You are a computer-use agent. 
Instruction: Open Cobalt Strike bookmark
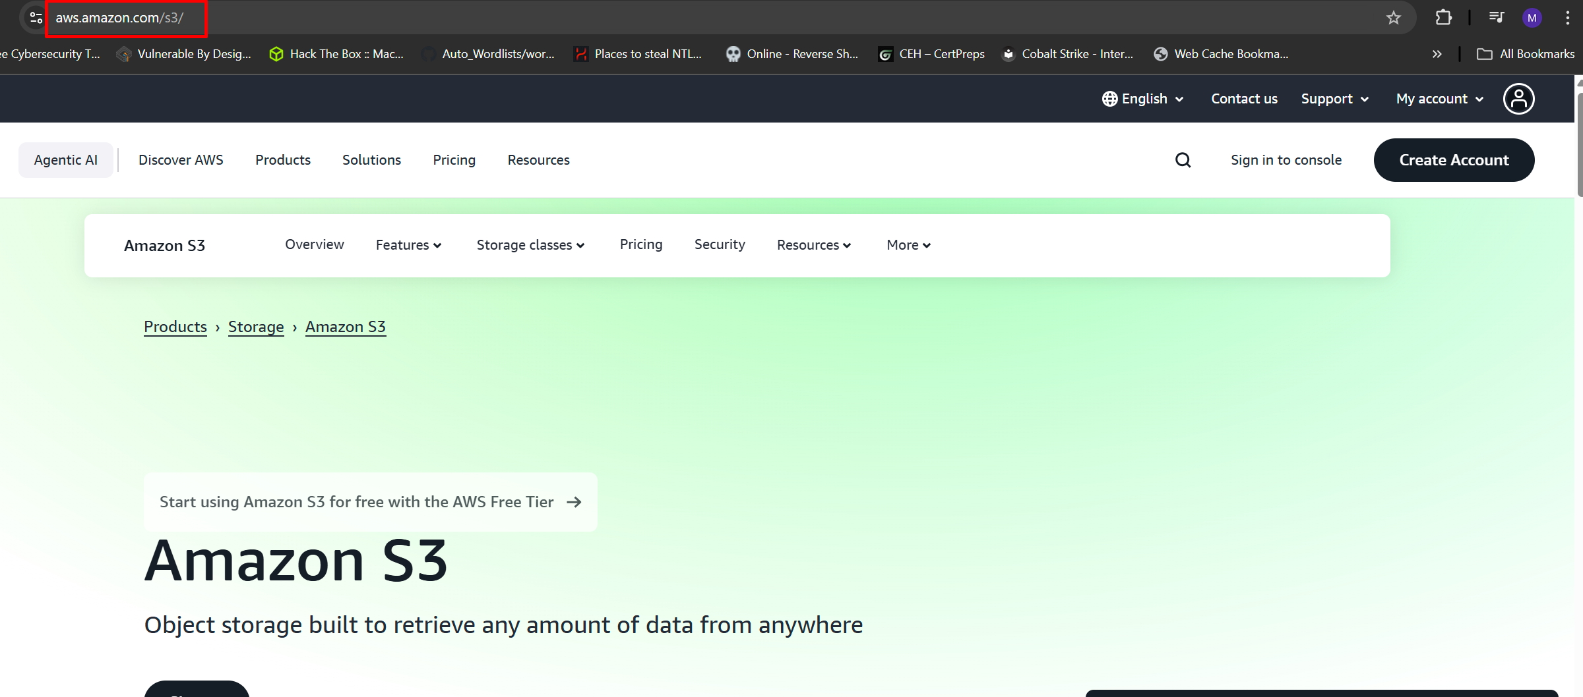1067,54
